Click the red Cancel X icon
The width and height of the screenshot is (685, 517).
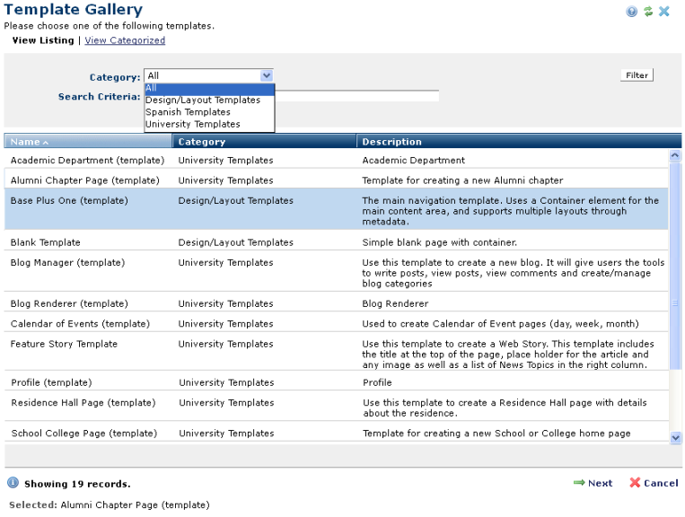pos(635,483)
